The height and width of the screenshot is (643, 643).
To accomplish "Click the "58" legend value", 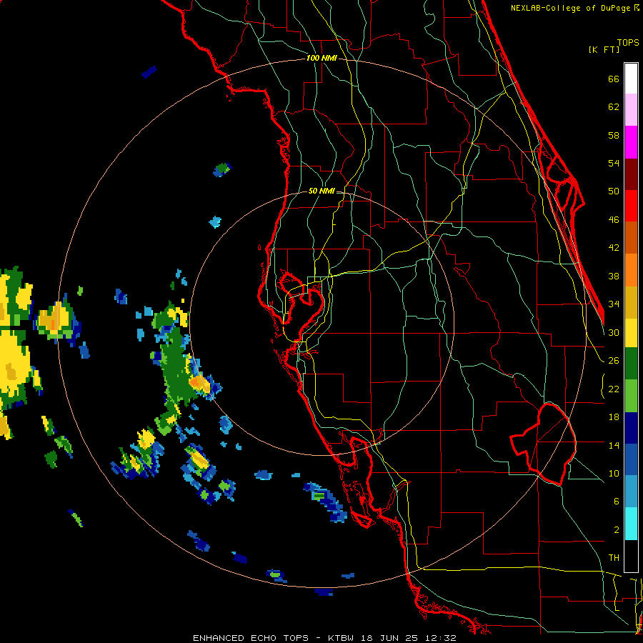I will click(614, 135).
